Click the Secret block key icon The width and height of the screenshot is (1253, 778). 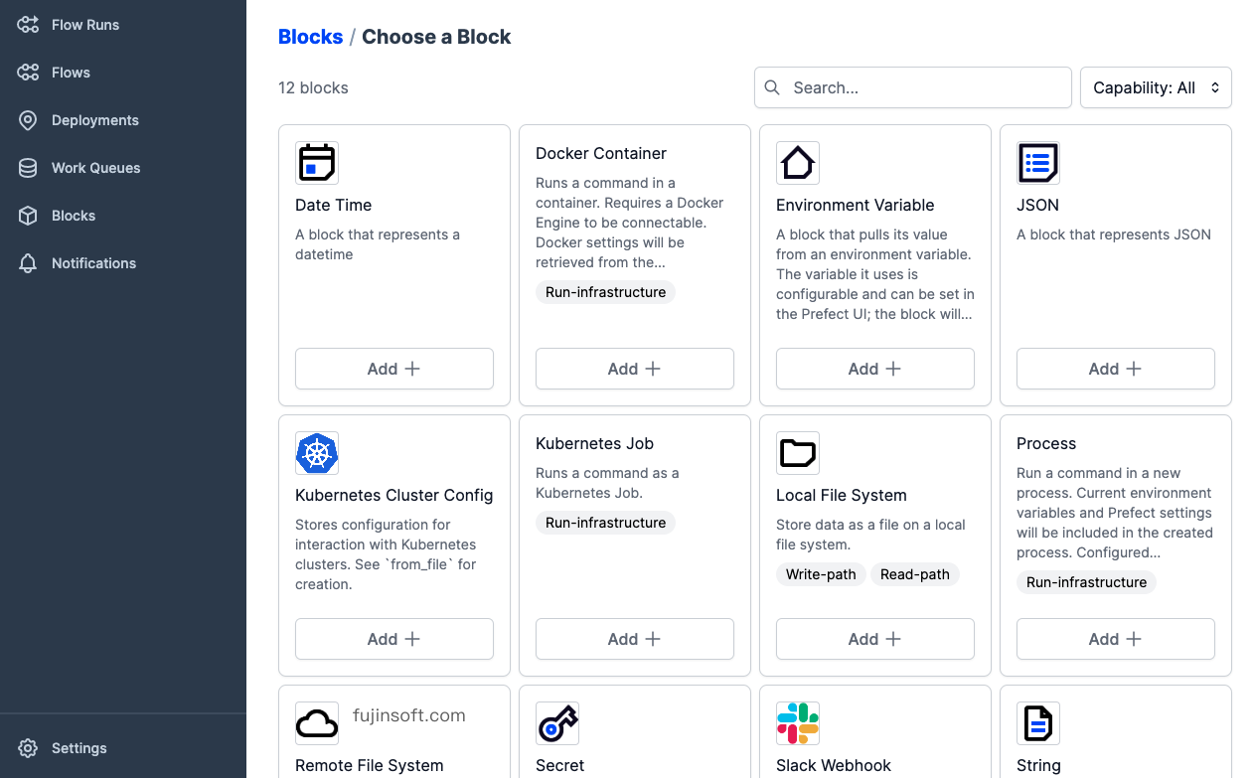(x=557, y=723)
